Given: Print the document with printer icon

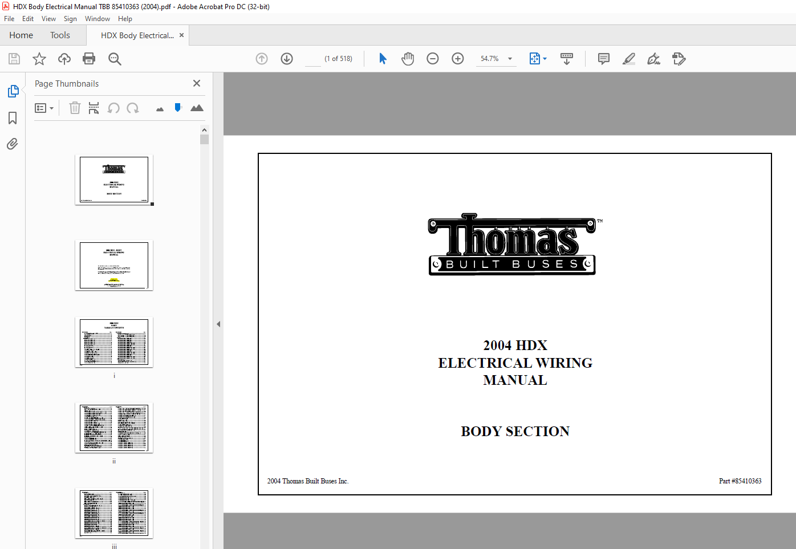Looking at the screenshot, I should tap(89, 59).
